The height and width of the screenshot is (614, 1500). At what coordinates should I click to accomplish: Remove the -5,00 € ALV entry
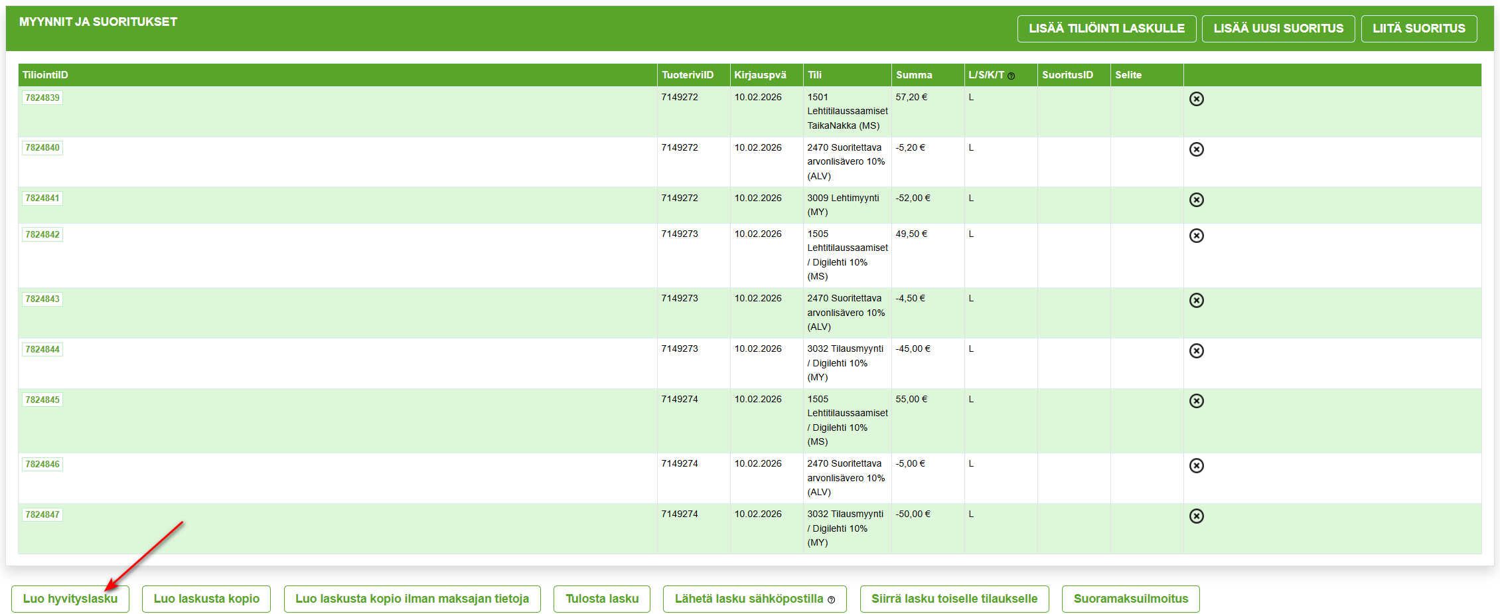[x=1196, y=466]
